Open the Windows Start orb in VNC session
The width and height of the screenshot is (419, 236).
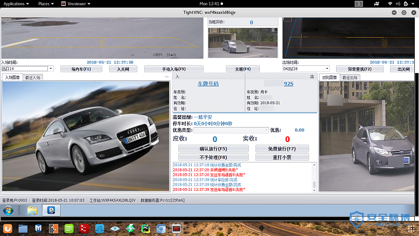coord(8,210)
